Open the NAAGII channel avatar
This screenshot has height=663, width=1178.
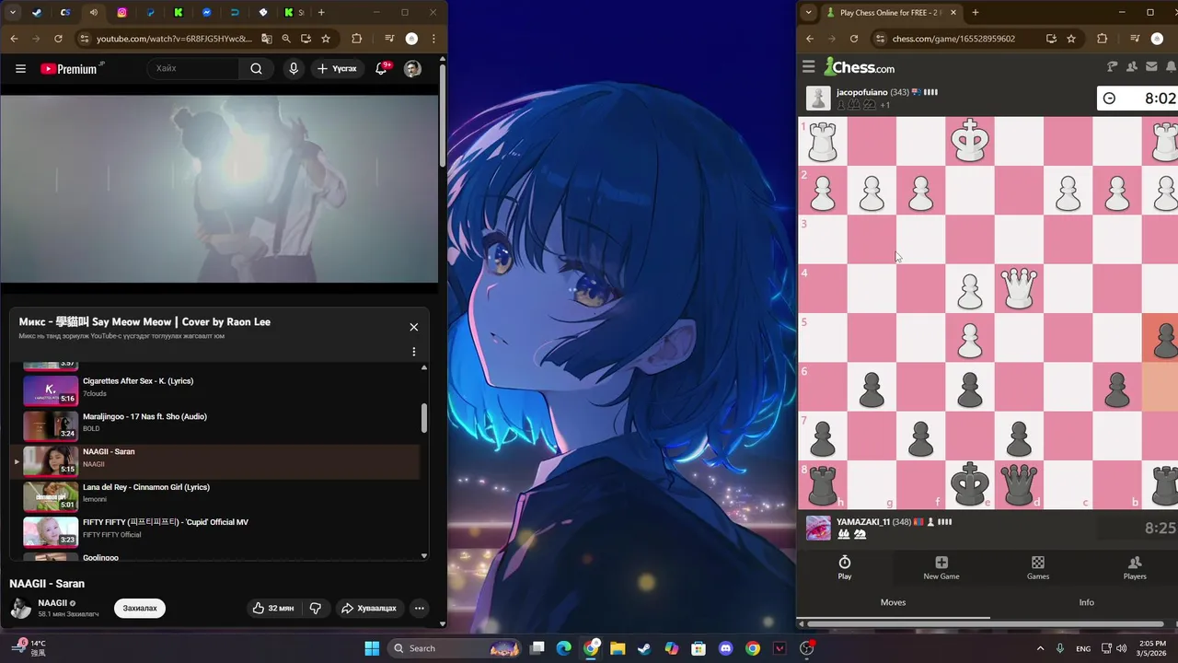pyautogui.click(x=20, y=608)
